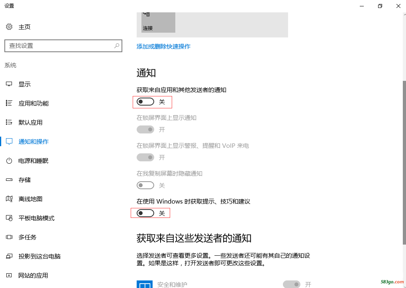
Task: Click the 安全和维护 blue app icon
Action: tap(145, 284)
